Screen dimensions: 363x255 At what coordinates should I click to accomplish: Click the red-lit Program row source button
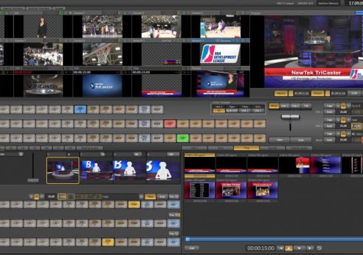pyautogui.click(x=170, y=124)
